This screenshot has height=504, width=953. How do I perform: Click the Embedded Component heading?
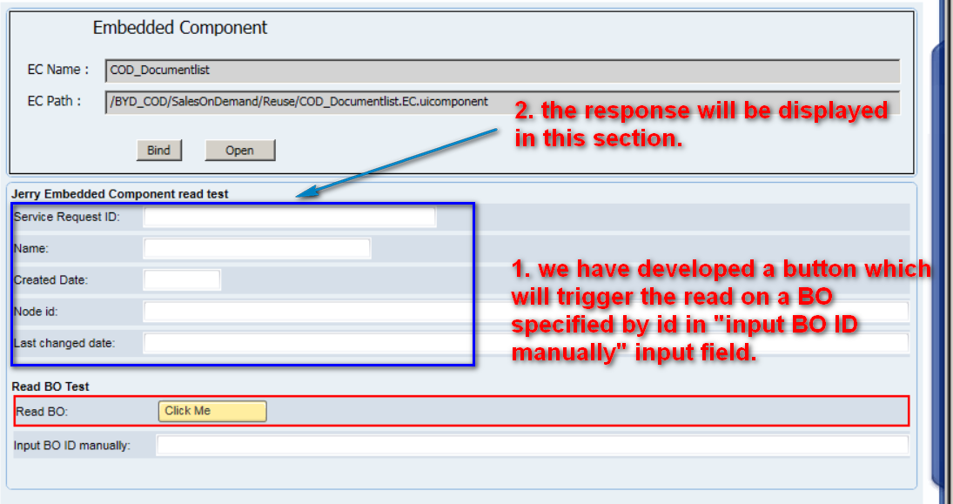180,28
